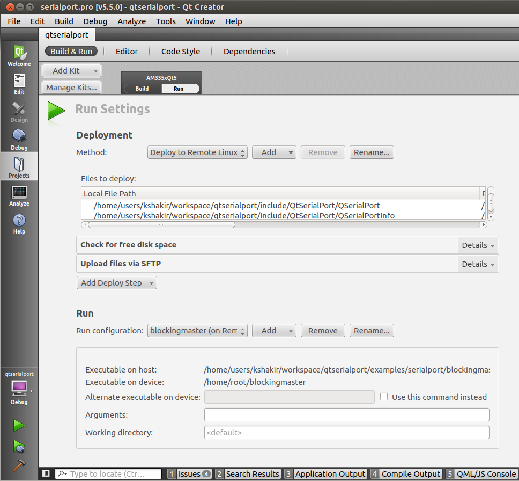
Task: Open the Tools menu
Action: [x=166, y=21]
